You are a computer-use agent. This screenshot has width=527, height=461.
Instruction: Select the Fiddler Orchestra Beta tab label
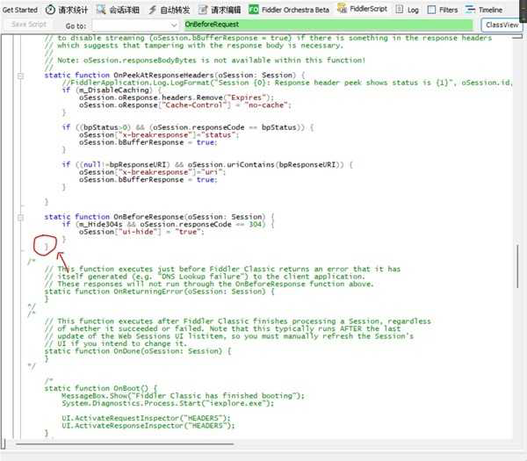click(x=299, y=9)
